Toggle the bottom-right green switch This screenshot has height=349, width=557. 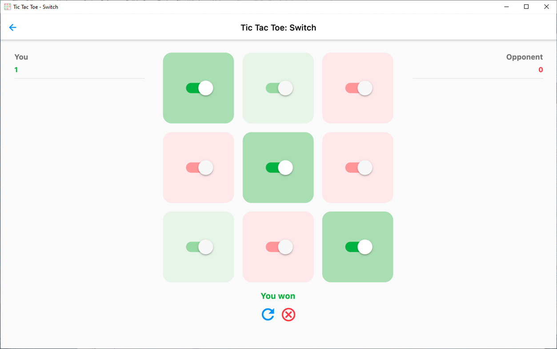357,247
